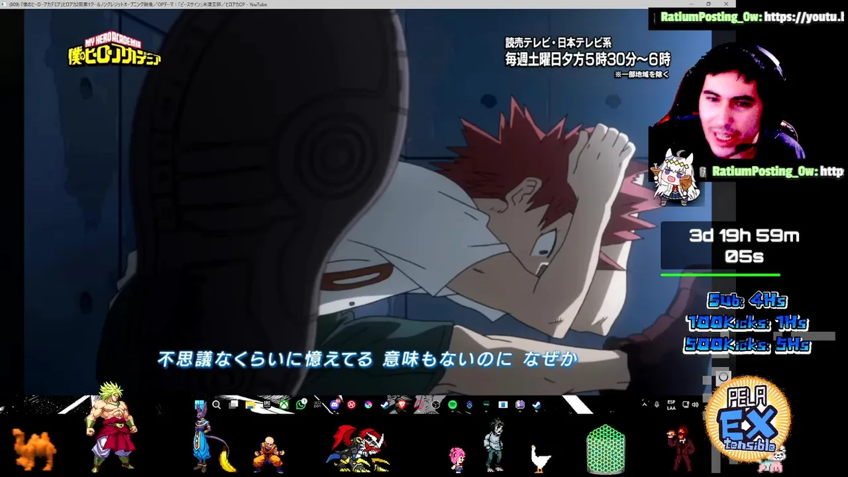Launch File Explorer from taskbar
Viewport: 848px width, 477px height.
[250, 405]
